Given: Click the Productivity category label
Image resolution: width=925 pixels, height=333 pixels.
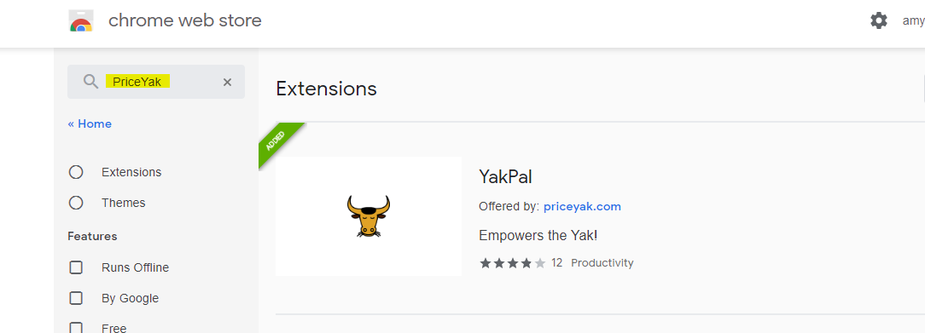Looking at the screenshot, I should point(602,263).
